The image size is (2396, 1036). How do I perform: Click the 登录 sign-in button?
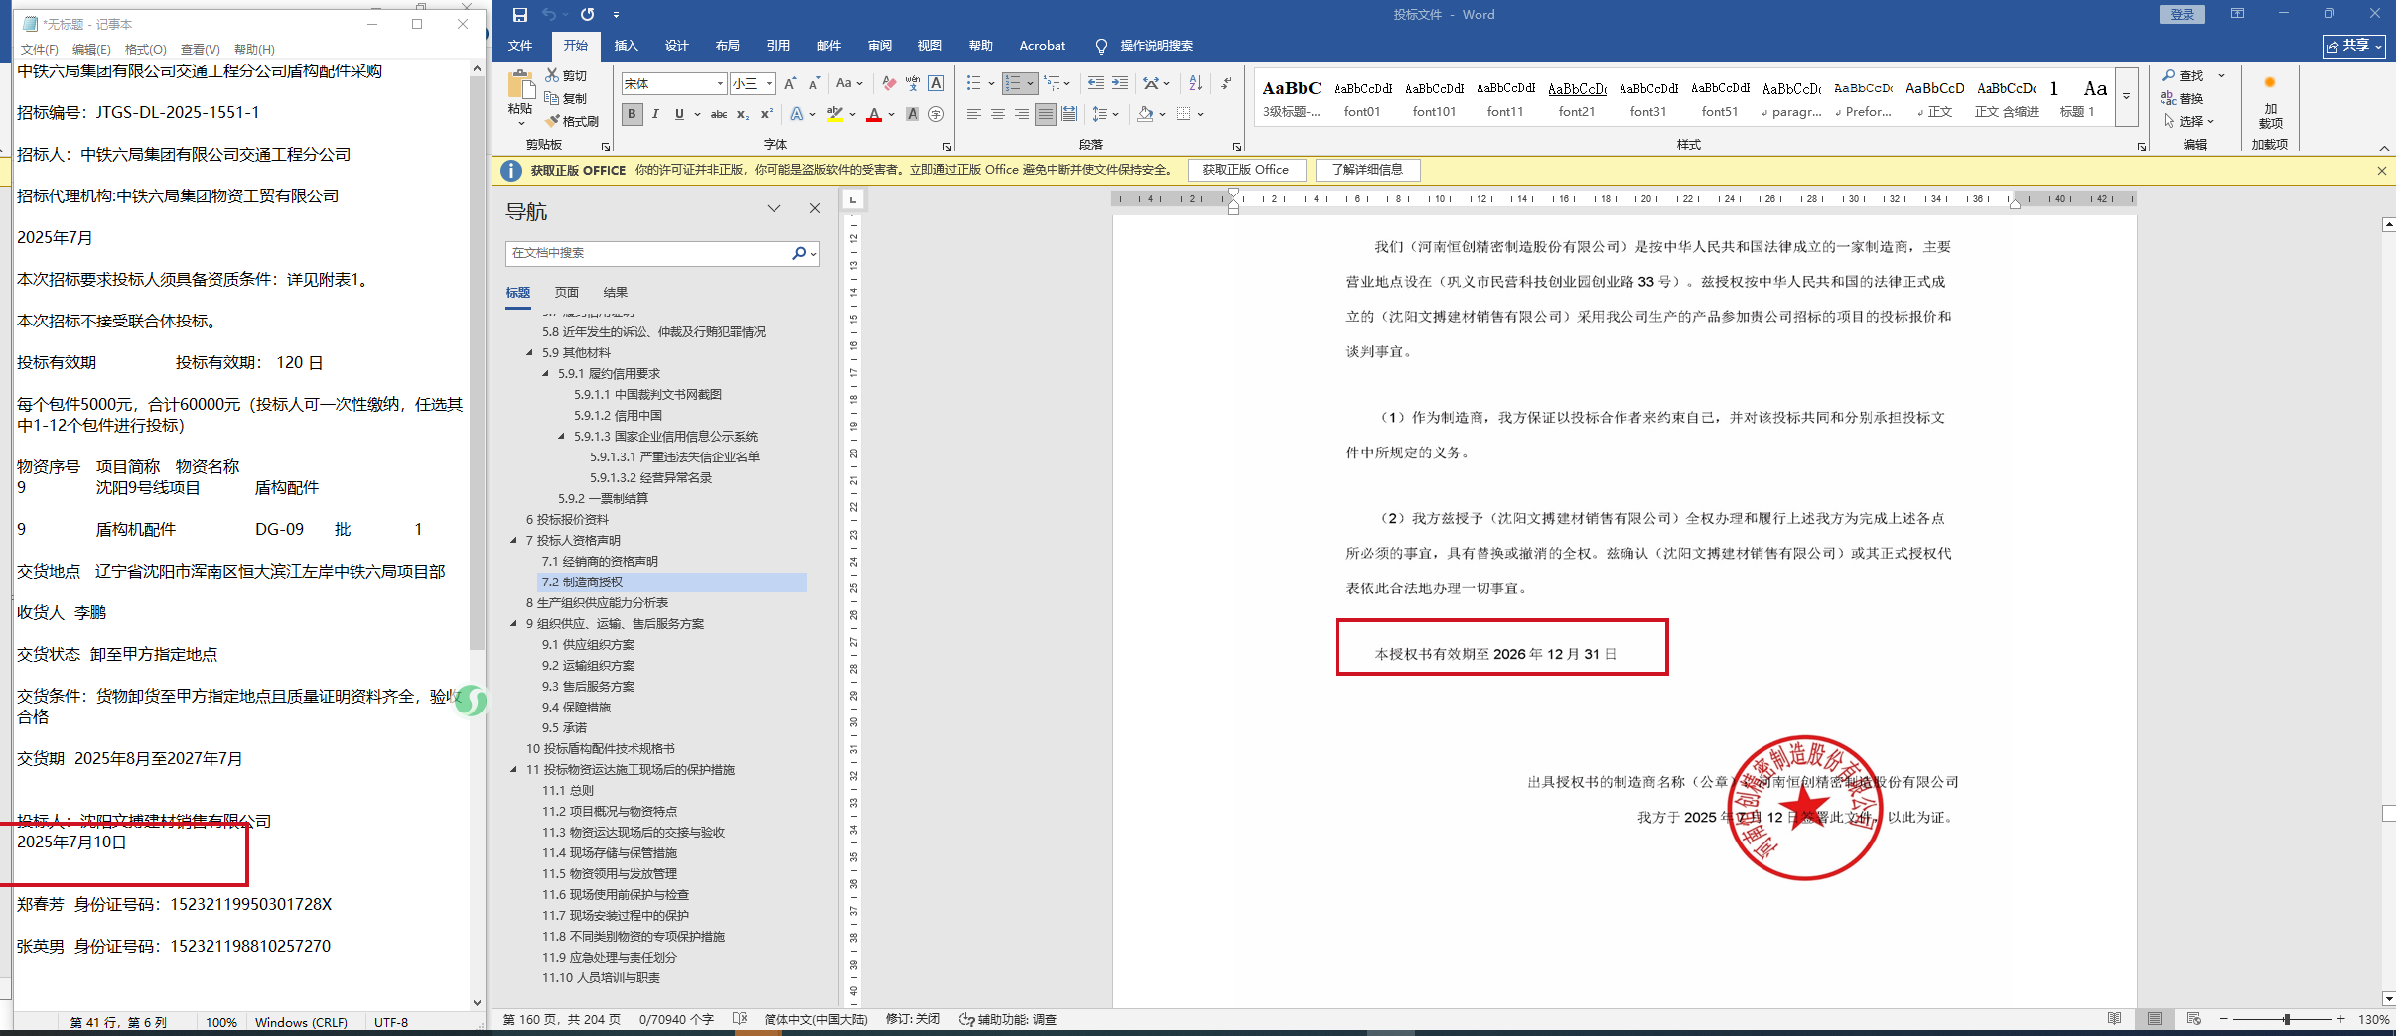(x=2182, y=14)
